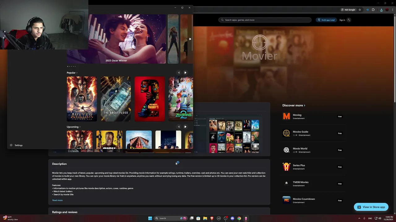Advance the hero banner with the right arrow
The height and width of the screenshot is (222, 396).
[x=190, y=39]
